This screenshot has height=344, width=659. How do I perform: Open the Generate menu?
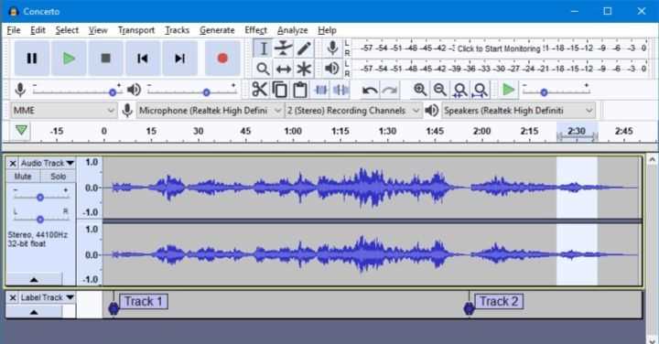point(217,30)
